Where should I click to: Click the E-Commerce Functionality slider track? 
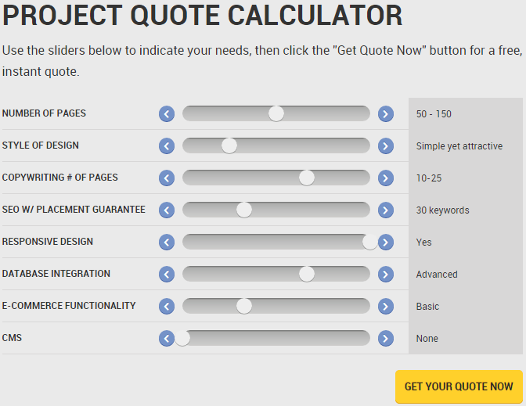[x=313, y=306]
